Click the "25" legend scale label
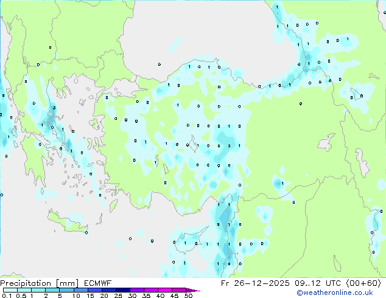The width and height of the screenshot is (386, 298). (x=118, y=296)
